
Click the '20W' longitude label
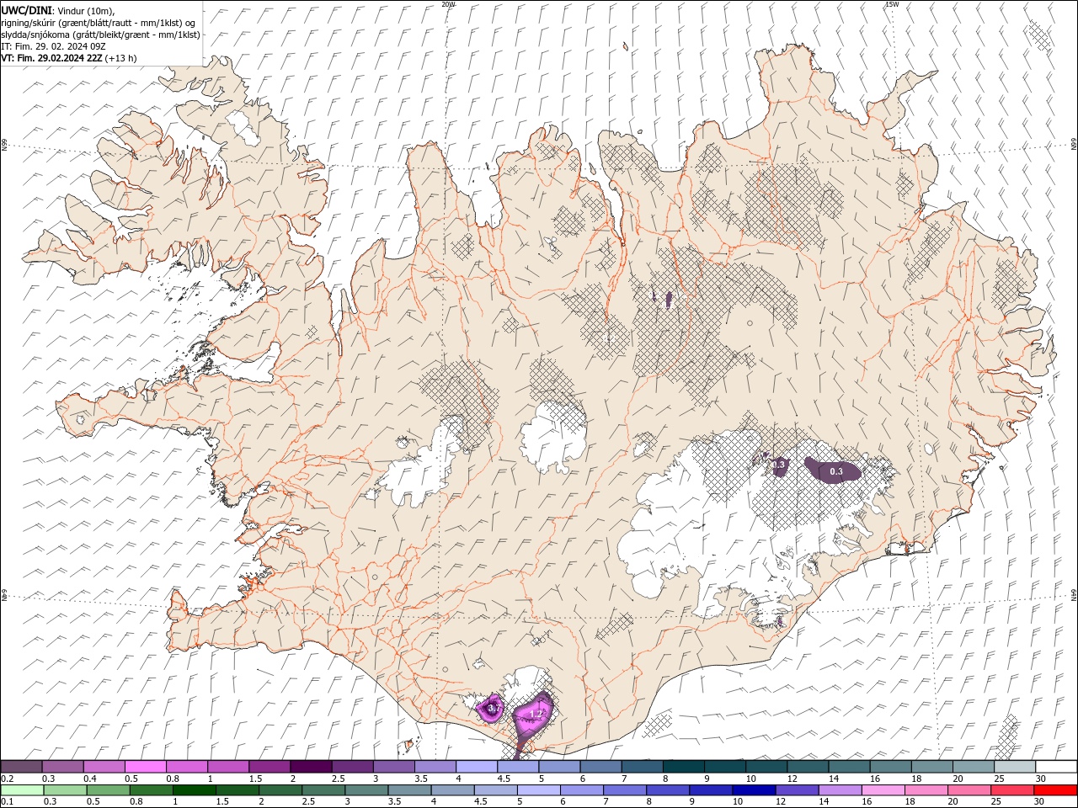tap(448, 4)
